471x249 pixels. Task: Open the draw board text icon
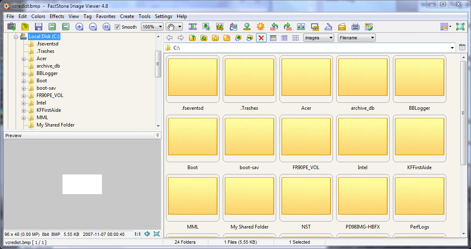point(233,27)
